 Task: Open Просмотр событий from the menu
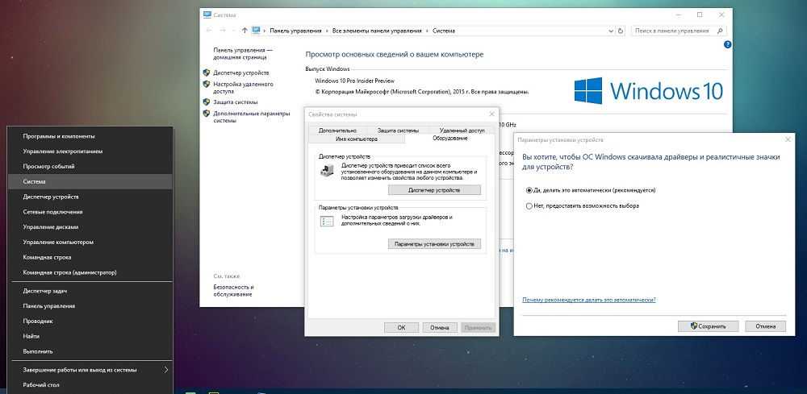coord(90,167)
